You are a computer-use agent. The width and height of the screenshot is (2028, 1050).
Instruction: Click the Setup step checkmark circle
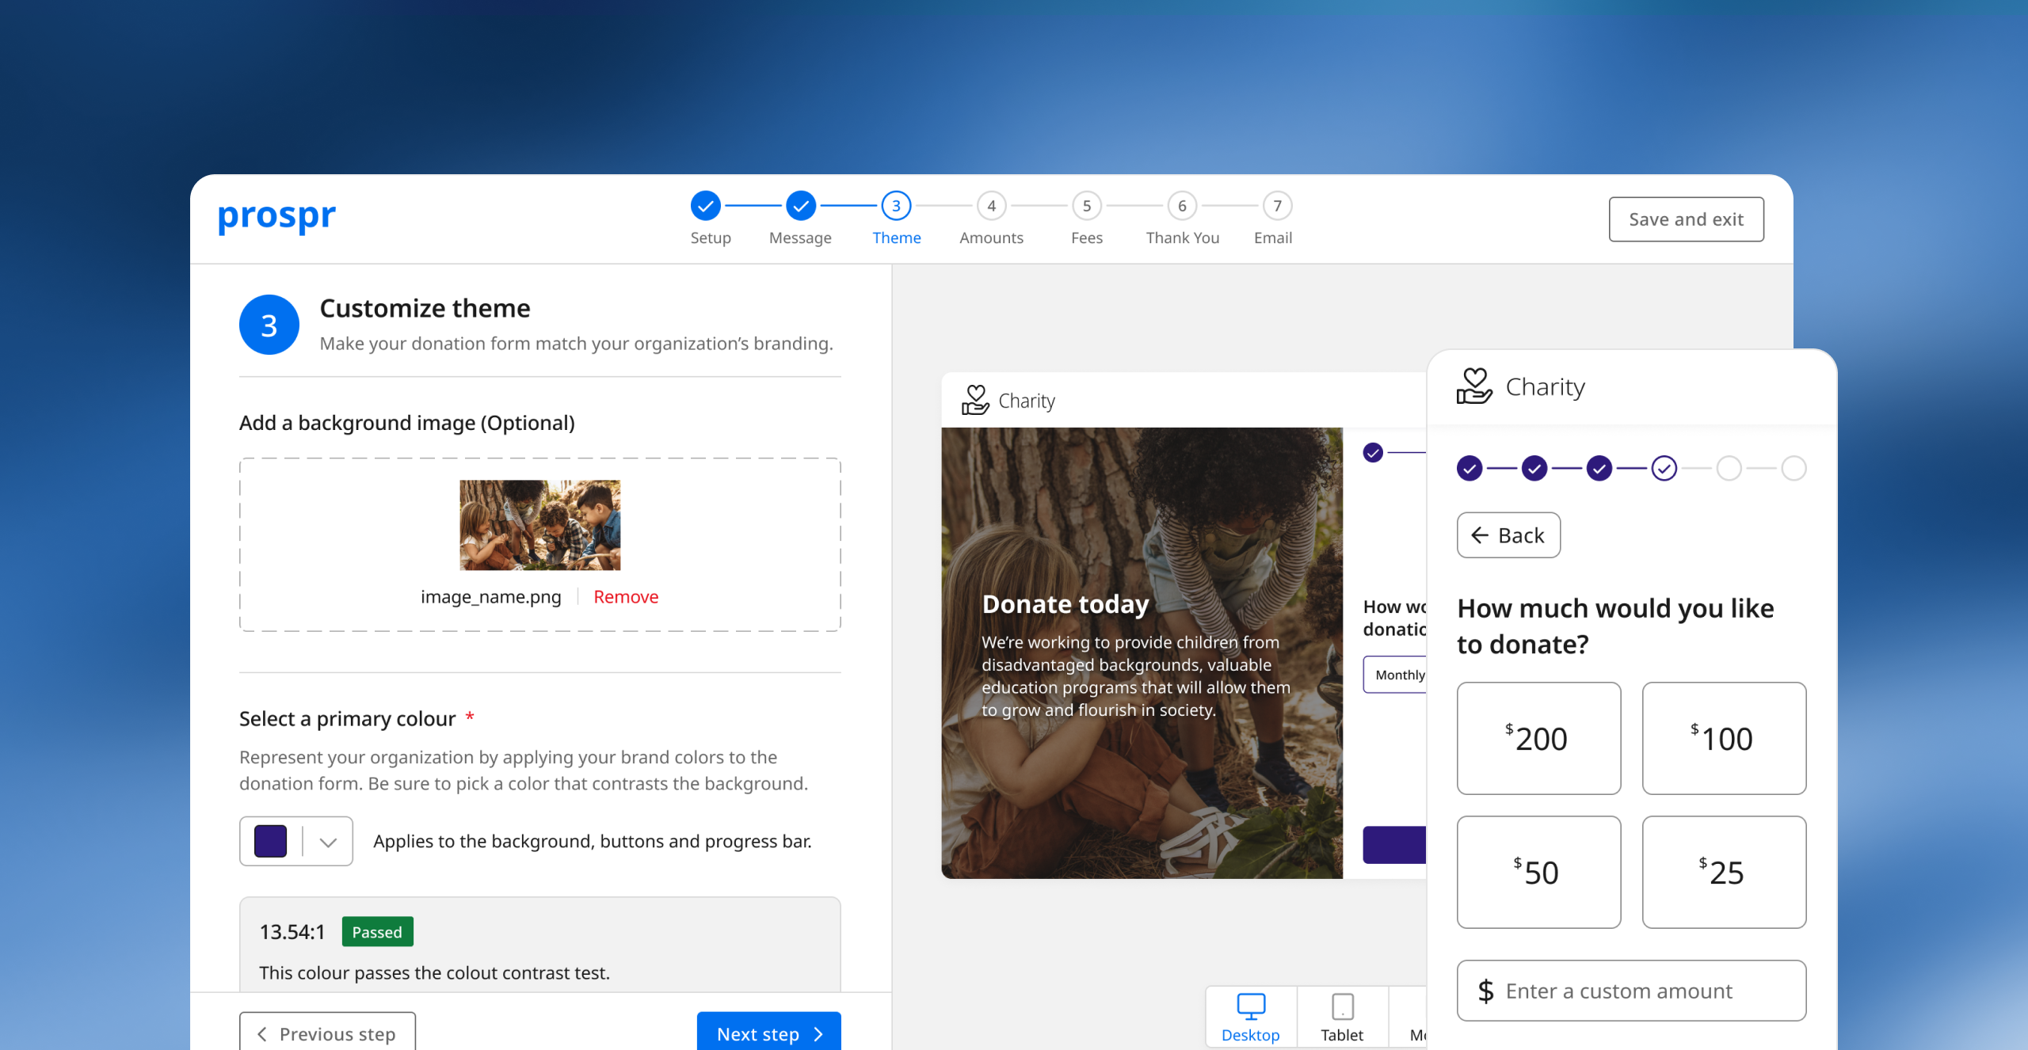coord(705,206)
